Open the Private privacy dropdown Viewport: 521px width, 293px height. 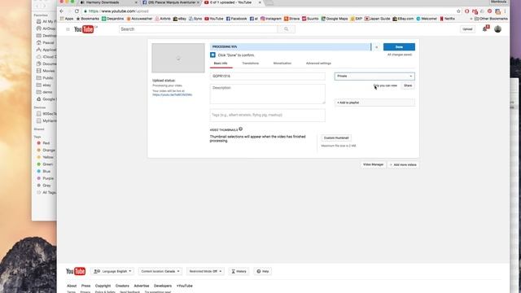tap(374, 76)
